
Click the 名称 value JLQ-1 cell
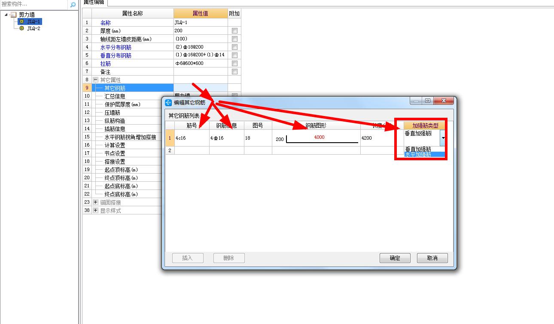[x=201, y=22]
